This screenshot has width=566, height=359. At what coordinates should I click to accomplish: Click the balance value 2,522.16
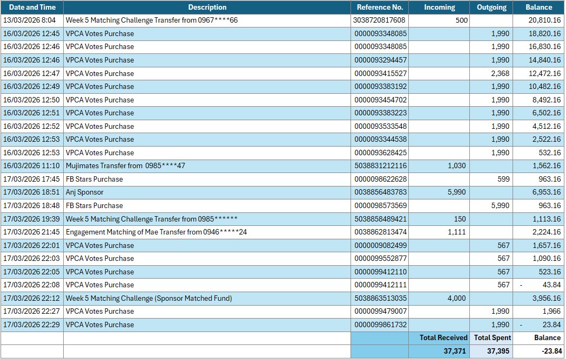click(547, 139)
